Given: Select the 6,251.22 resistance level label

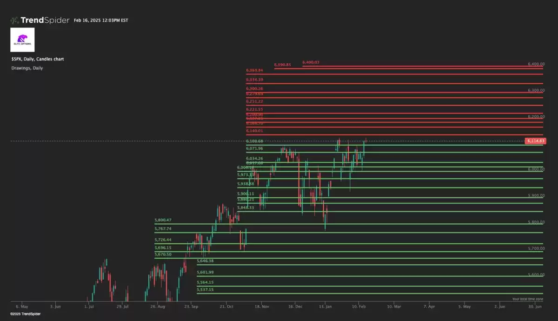Looking at the screenshot, I should tap(255, 101).
